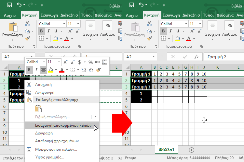
Task: Copy icon in left window ribbon
Action: tap(27, 31)
